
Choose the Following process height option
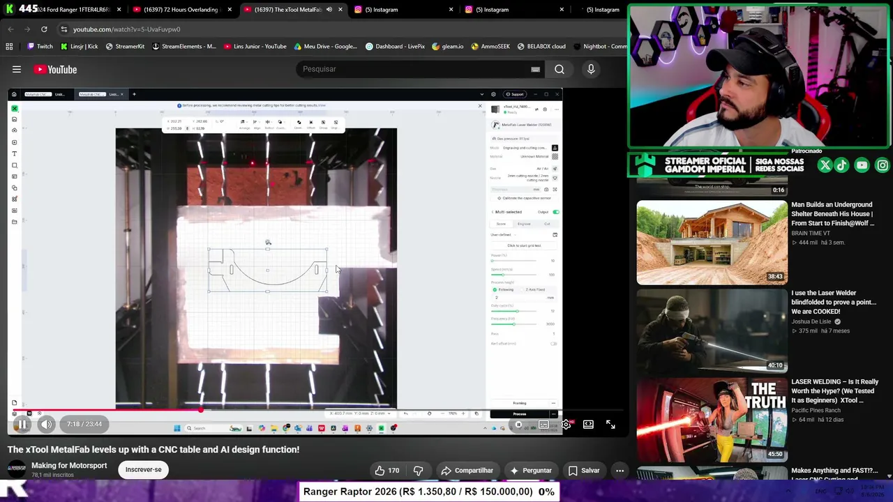[504, 289]
